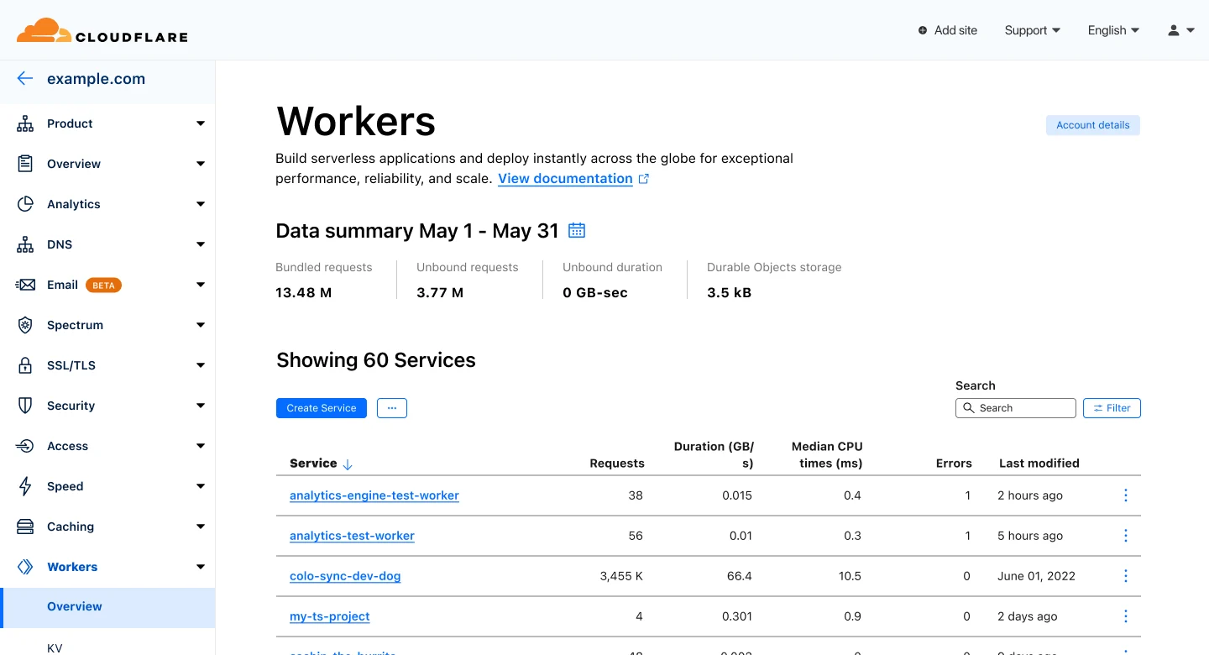The image size is (1209, 655).
Task: Click the Access sidebar icon
Action: 25,446
